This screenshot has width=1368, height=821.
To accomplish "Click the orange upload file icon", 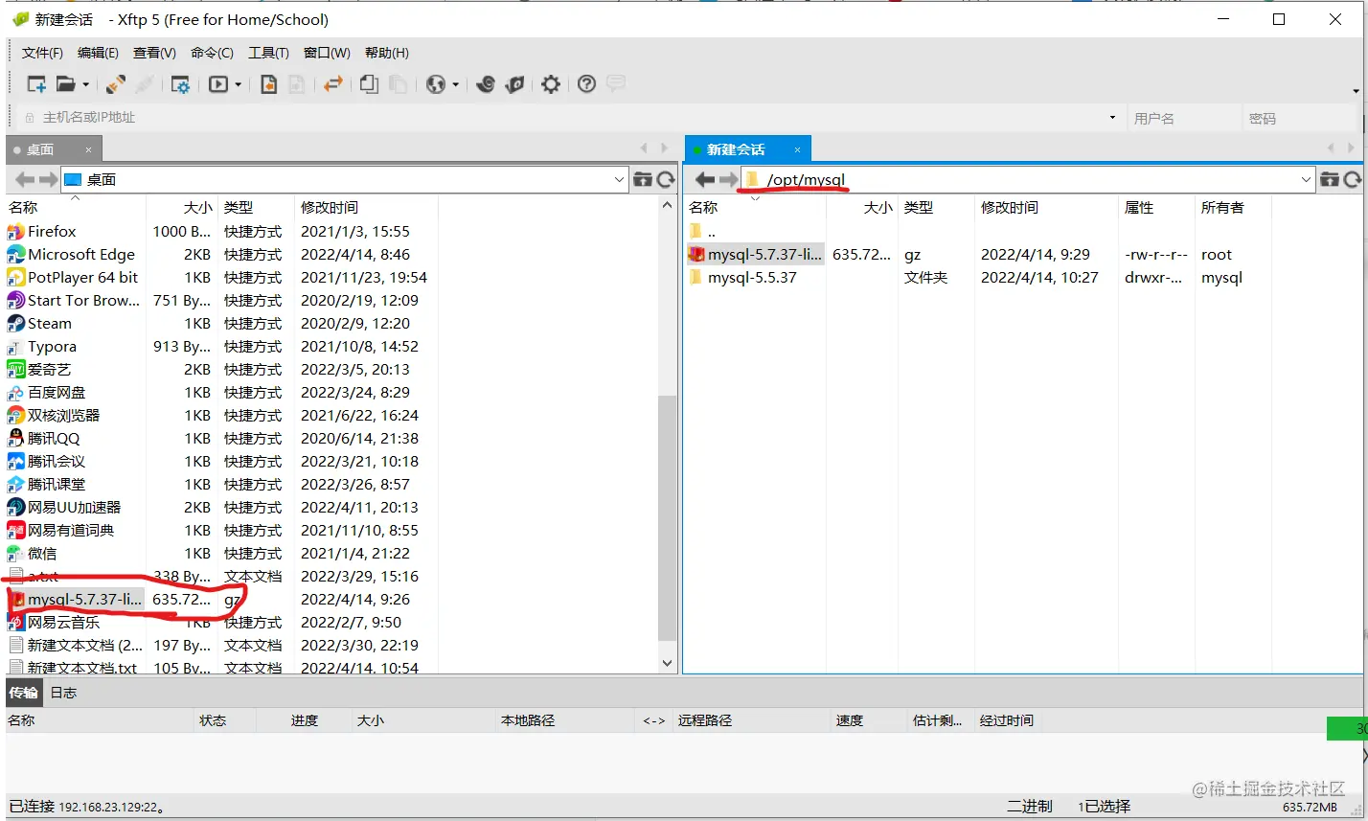I will [269, 84].
